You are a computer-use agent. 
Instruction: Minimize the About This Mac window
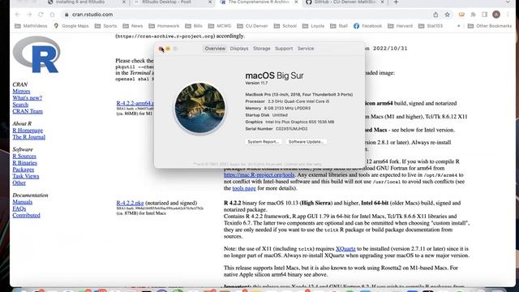[168, 49]
